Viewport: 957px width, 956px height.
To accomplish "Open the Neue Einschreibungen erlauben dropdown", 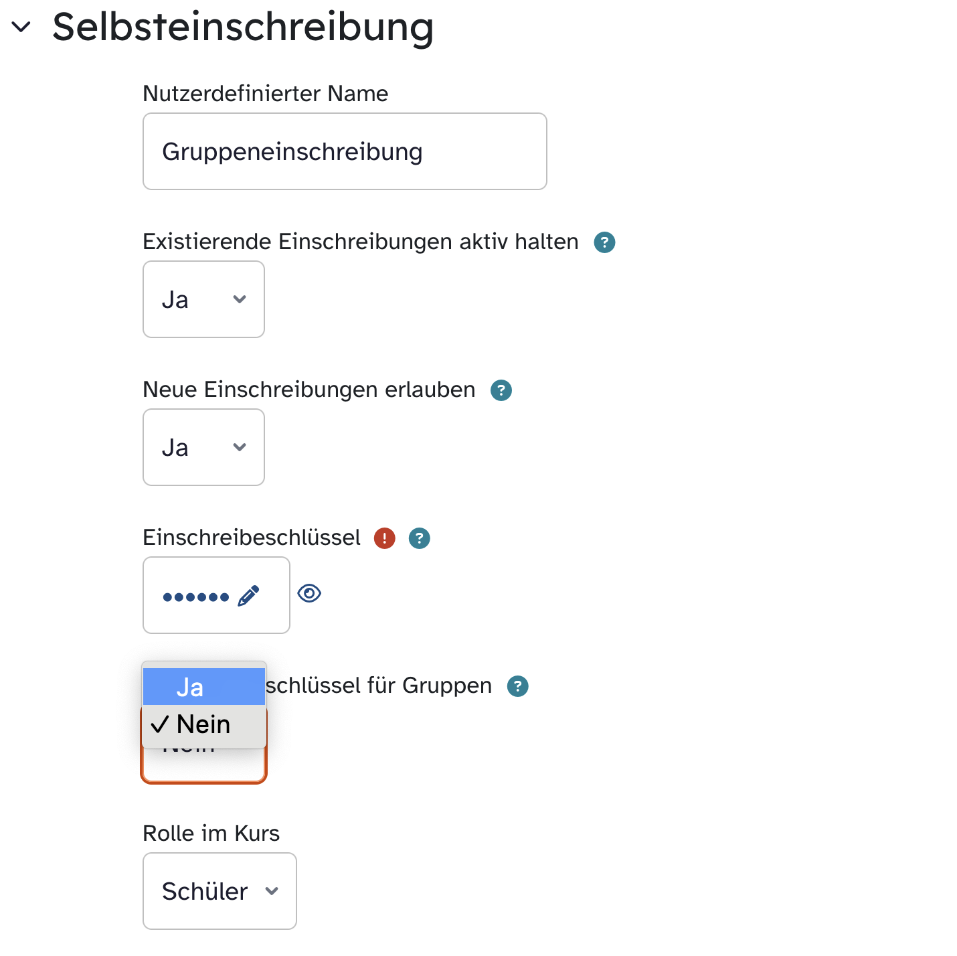I will (203, 447).
